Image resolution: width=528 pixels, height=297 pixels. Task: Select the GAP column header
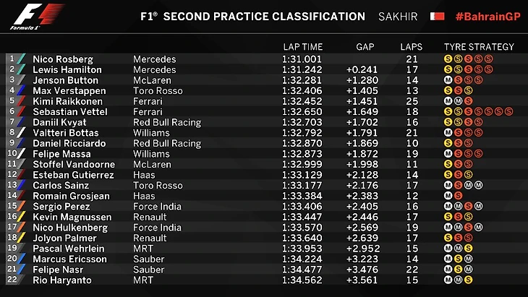365,47
